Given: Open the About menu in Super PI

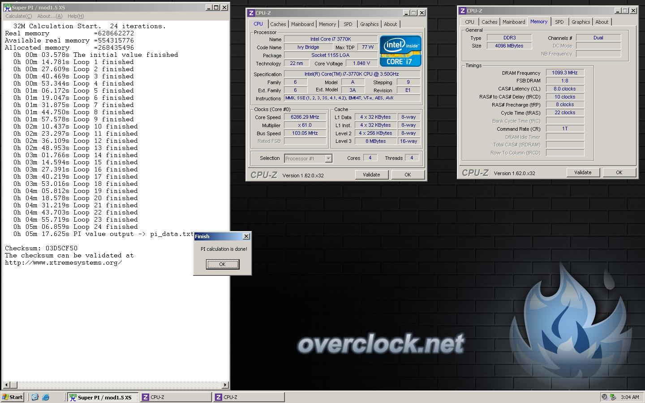Looking at the screenshot, I should pyautogui.click(x=50, y=16).
